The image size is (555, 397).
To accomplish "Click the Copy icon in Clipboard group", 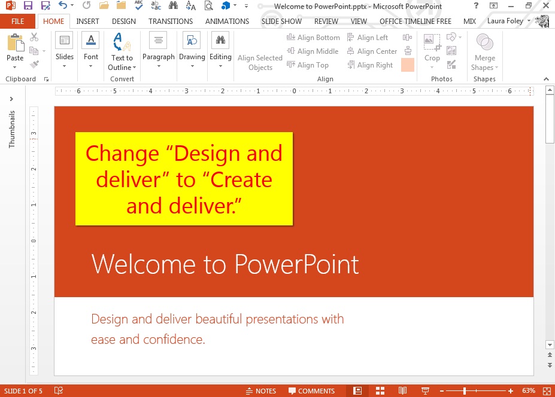I will [34, 51].
